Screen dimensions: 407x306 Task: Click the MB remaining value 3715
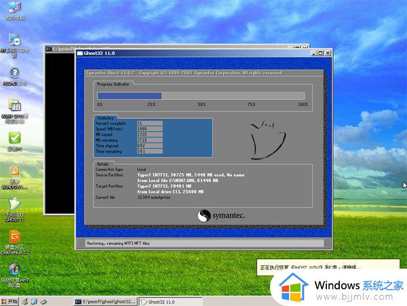(x=150, y=140)
